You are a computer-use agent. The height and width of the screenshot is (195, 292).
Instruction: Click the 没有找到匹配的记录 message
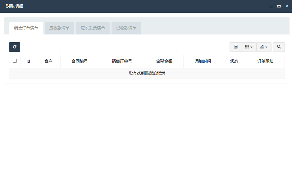tap(147, 73)
